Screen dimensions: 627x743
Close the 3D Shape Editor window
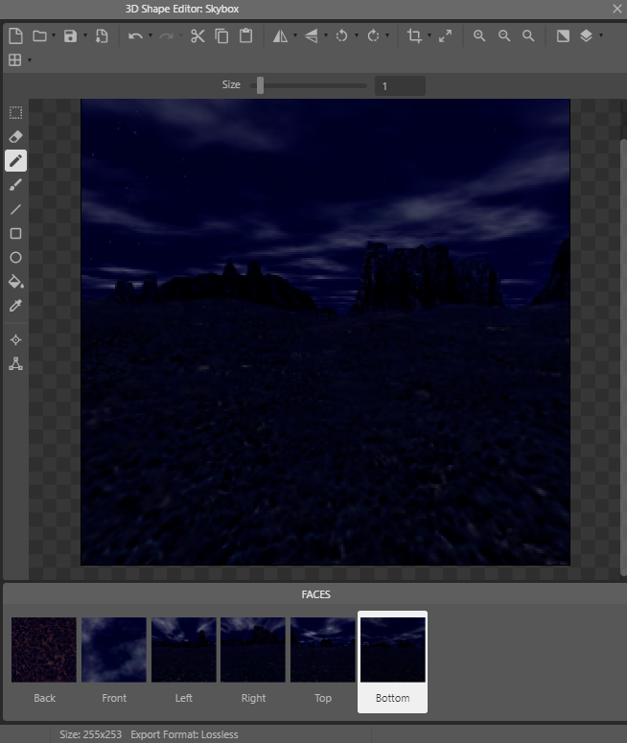pyautogui.click(x=617, y=9)
